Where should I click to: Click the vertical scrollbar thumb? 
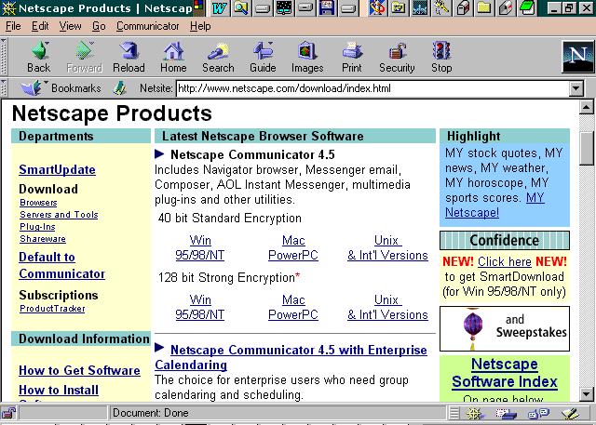pos(587,149)
